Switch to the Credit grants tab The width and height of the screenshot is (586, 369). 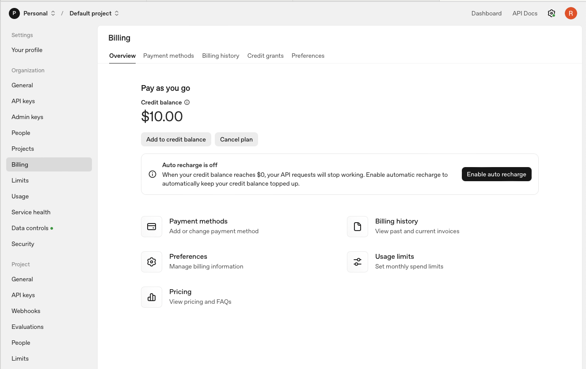tap(265, 56)
